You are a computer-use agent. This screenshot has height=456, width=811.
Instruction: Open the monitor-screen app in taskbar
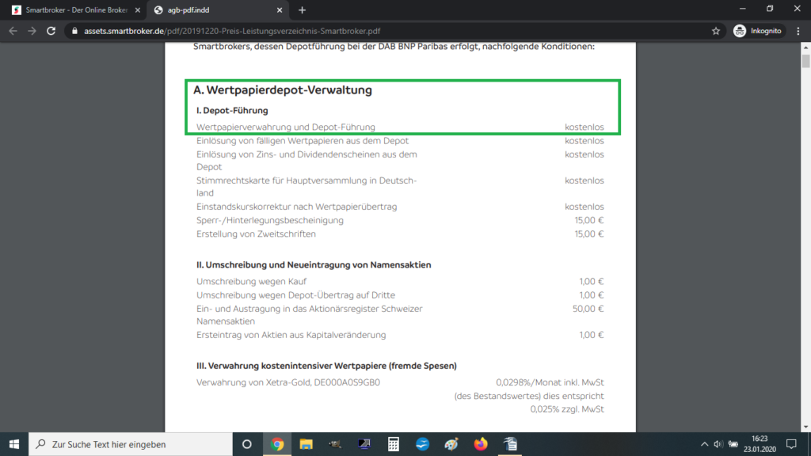pyautogui.click(x=364, y=444)
